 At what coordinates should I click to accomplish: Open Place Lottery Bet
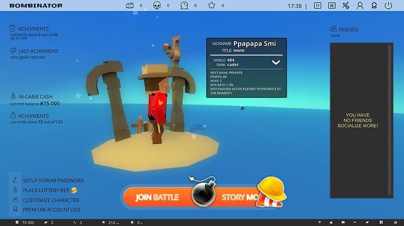coord(46,190)
